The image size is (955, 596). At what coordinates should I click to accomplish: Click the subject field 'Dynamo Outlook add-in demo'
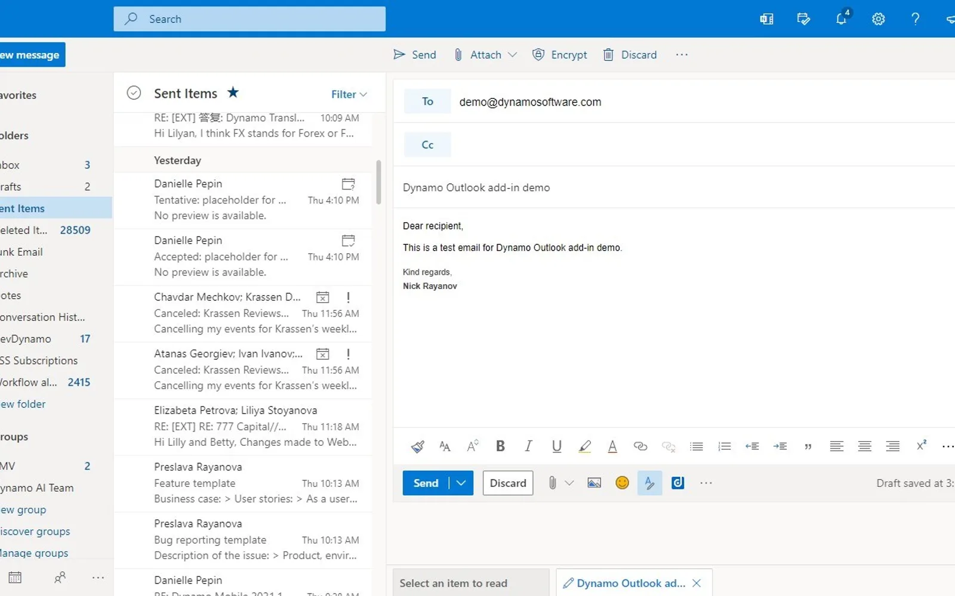pos(674,188)
